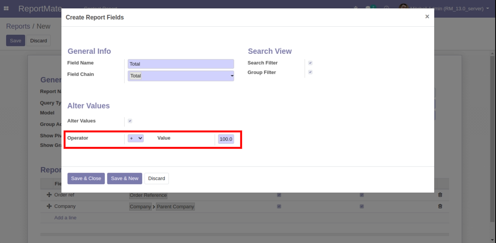Go to Reports breadcrumb link
The image size is (496, 243).
click(x=18, y=26)
